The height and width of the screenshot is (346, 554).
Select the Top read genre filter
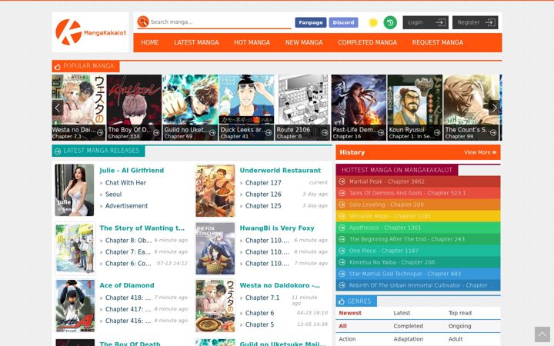pos(459,313)
